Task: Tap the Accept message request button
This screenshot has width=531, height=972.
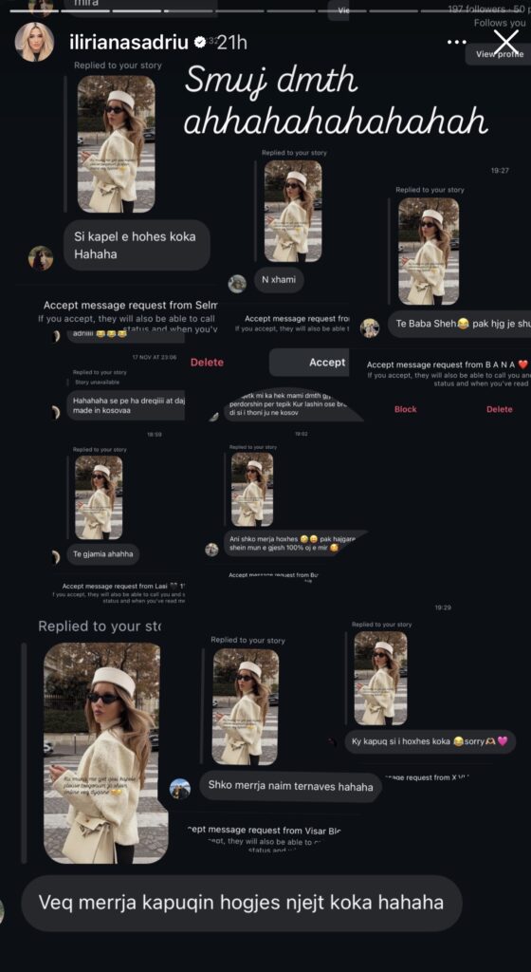Action: click(x=327, y=362)
